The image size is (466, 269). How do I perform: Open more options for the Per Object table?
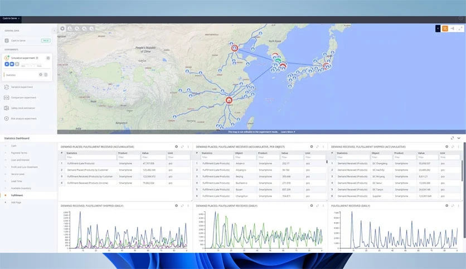[323, 147]
